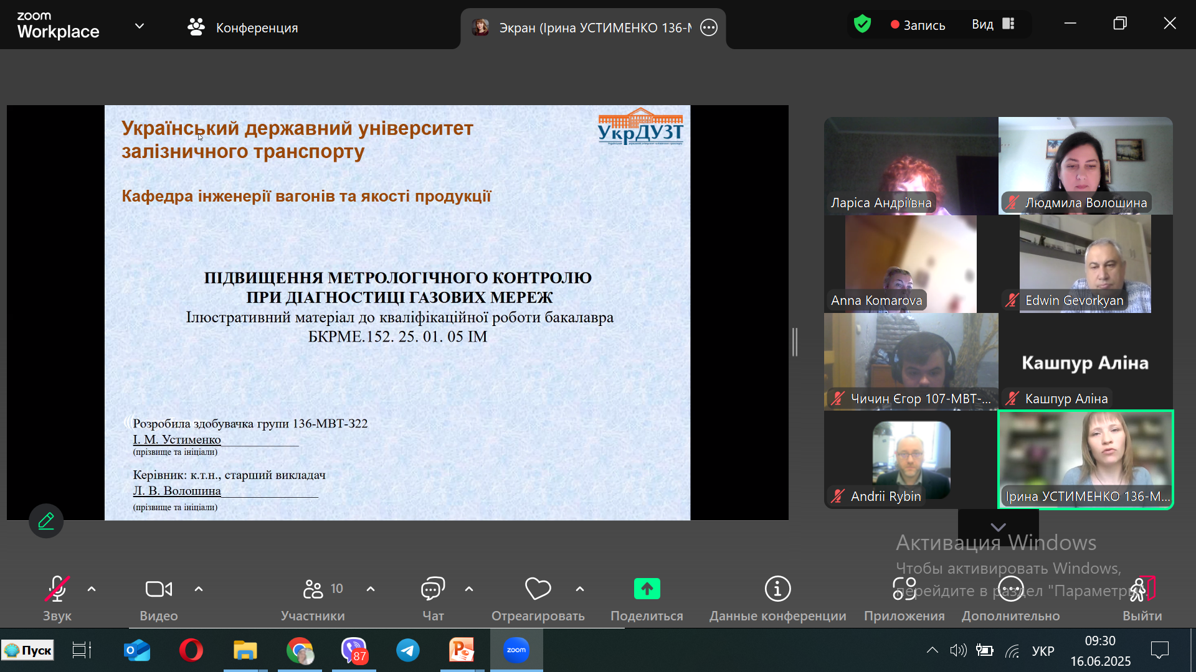Click the Запись recording indicator

(918, 25)
